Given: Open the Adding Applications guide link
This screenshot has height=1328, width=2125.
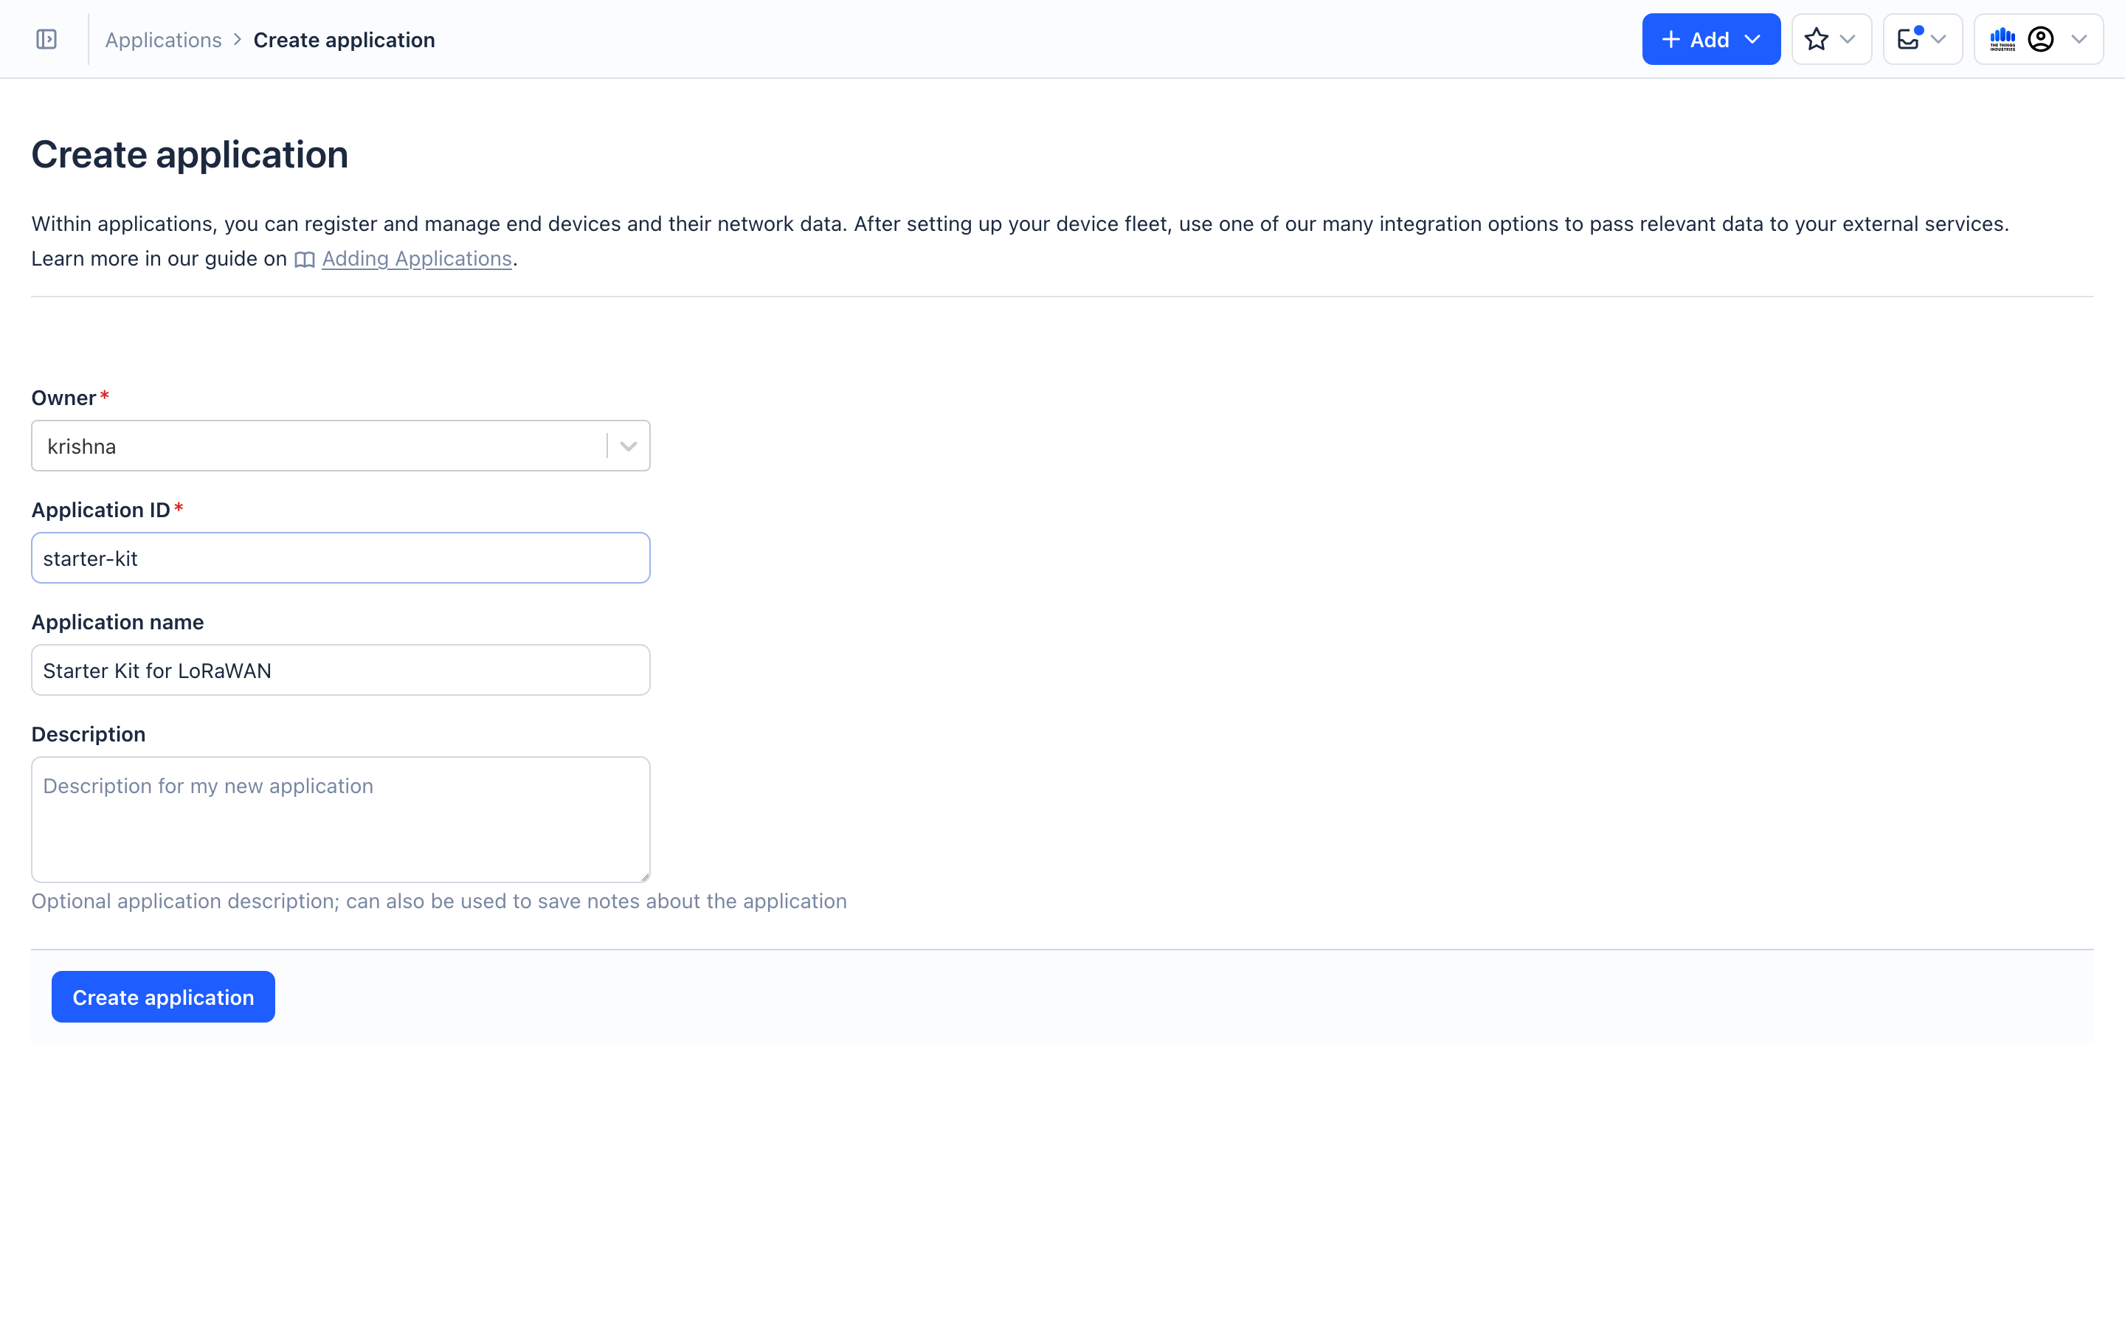Looking at the screenshot, I should coord(416,258).
